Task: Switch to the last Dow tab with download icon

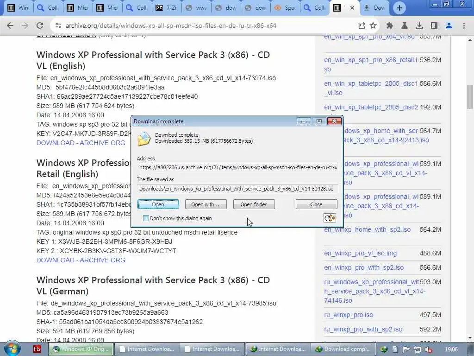Action: coord(374,8)
